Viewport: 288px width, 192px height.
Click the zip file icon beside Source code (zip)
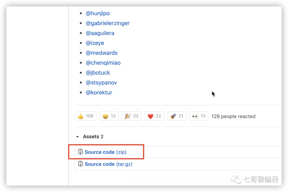click(x=81, y=152)
